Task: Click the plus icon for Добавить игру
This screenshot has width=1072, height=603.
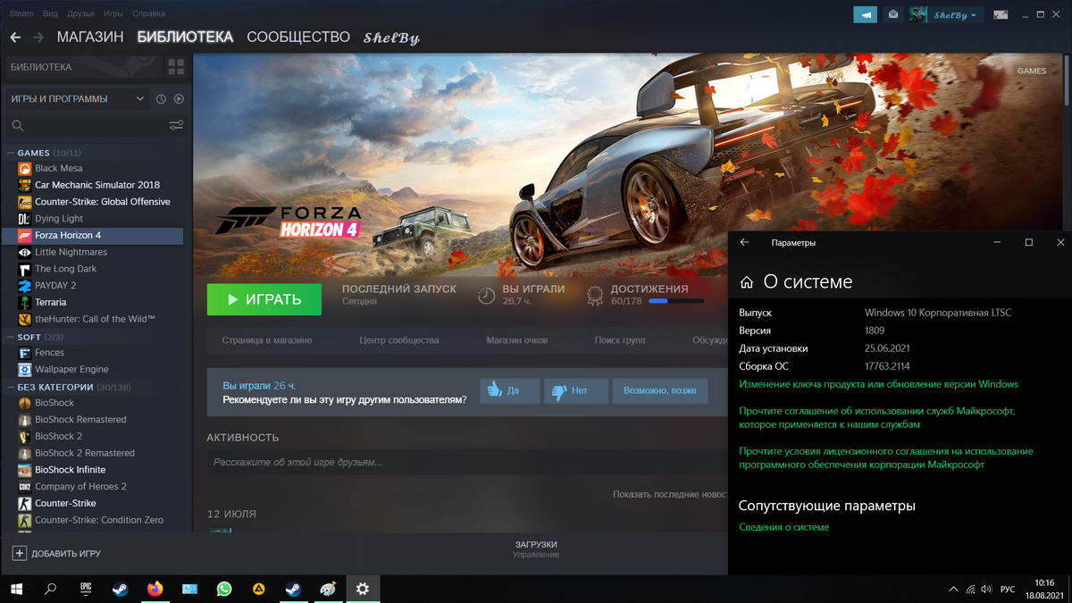Action: point(20,553)
